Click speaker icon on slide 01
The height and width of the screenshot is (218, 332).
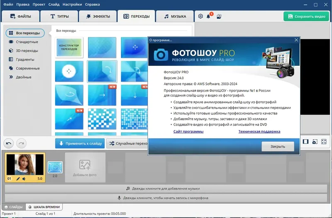tap(24, 179)
